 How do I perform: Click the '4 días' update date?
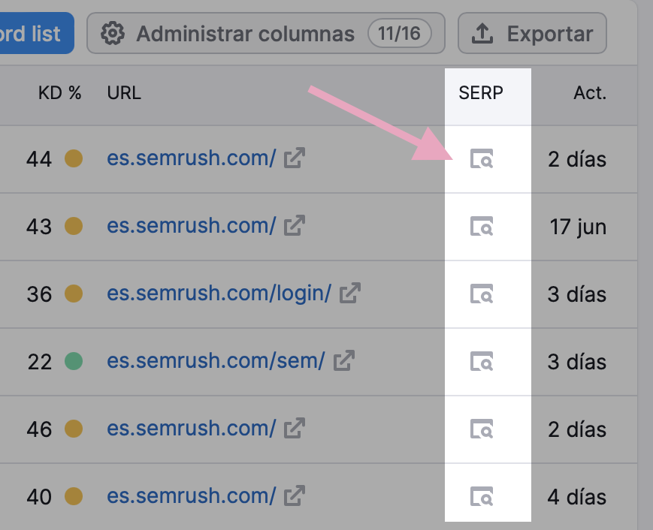coord(577,497)
